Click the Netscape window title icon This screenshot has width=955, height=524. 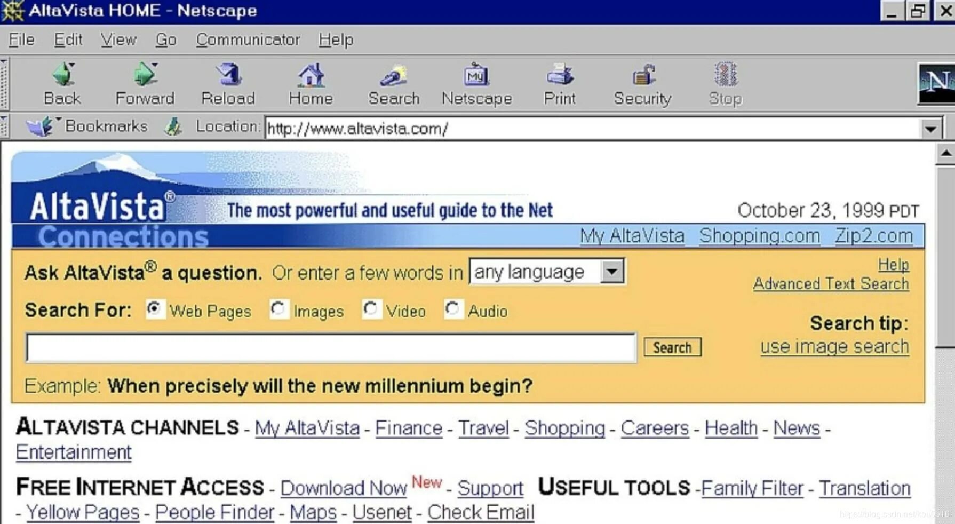[x=13, y=11]
